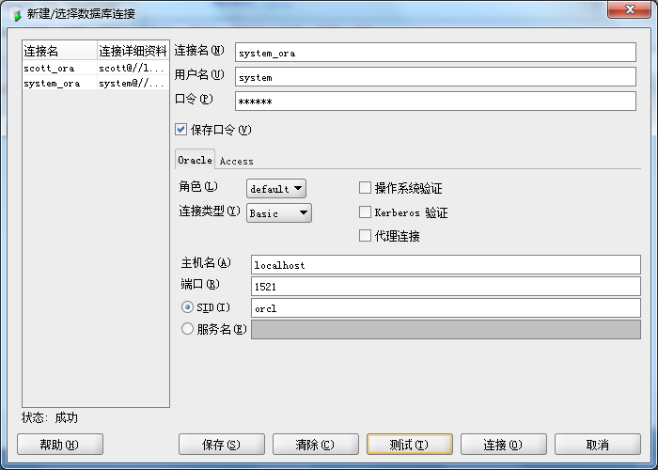
Task: Open the 角色 default dropdown
Action: pyautogui.click(x=276, y=188)
